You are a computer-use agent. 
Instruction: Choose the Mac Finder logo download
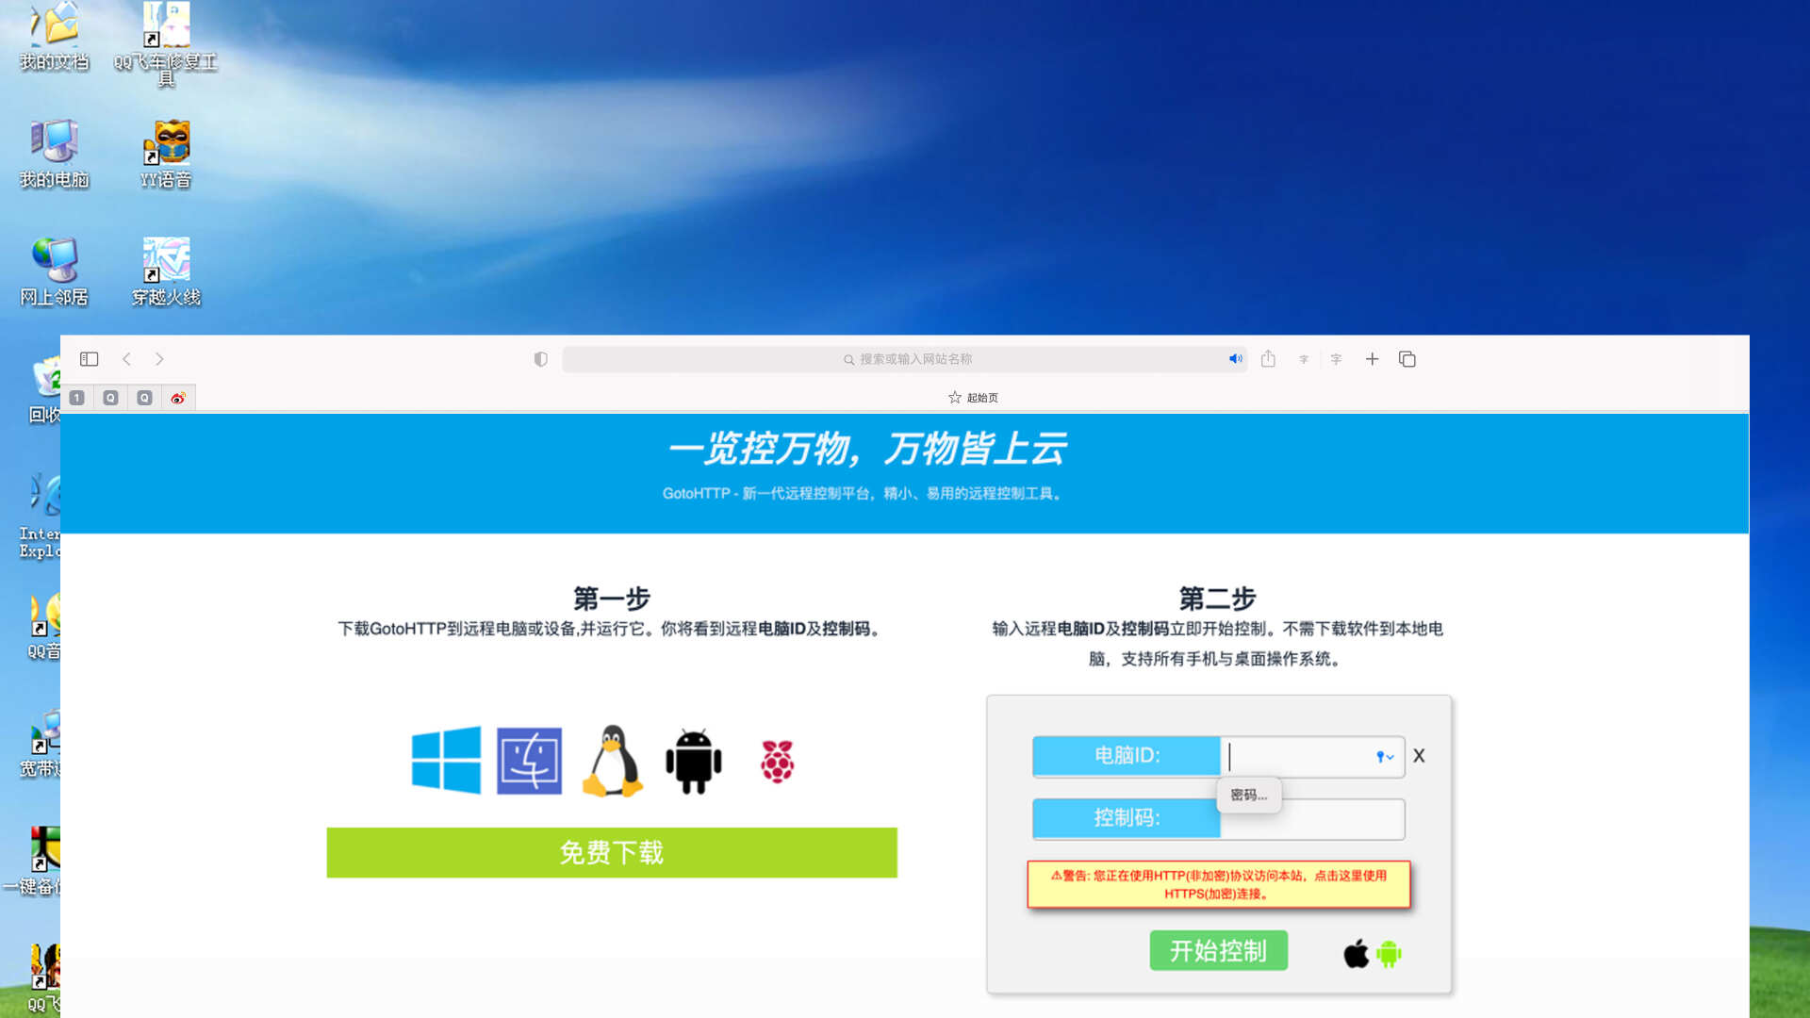529,761
